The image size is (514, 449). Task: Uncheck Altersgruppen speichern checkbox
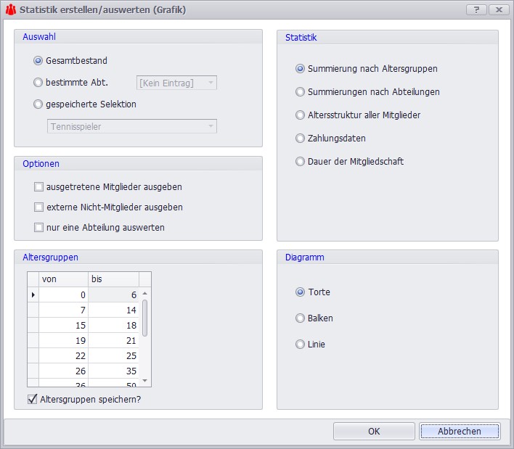point(33,399)
